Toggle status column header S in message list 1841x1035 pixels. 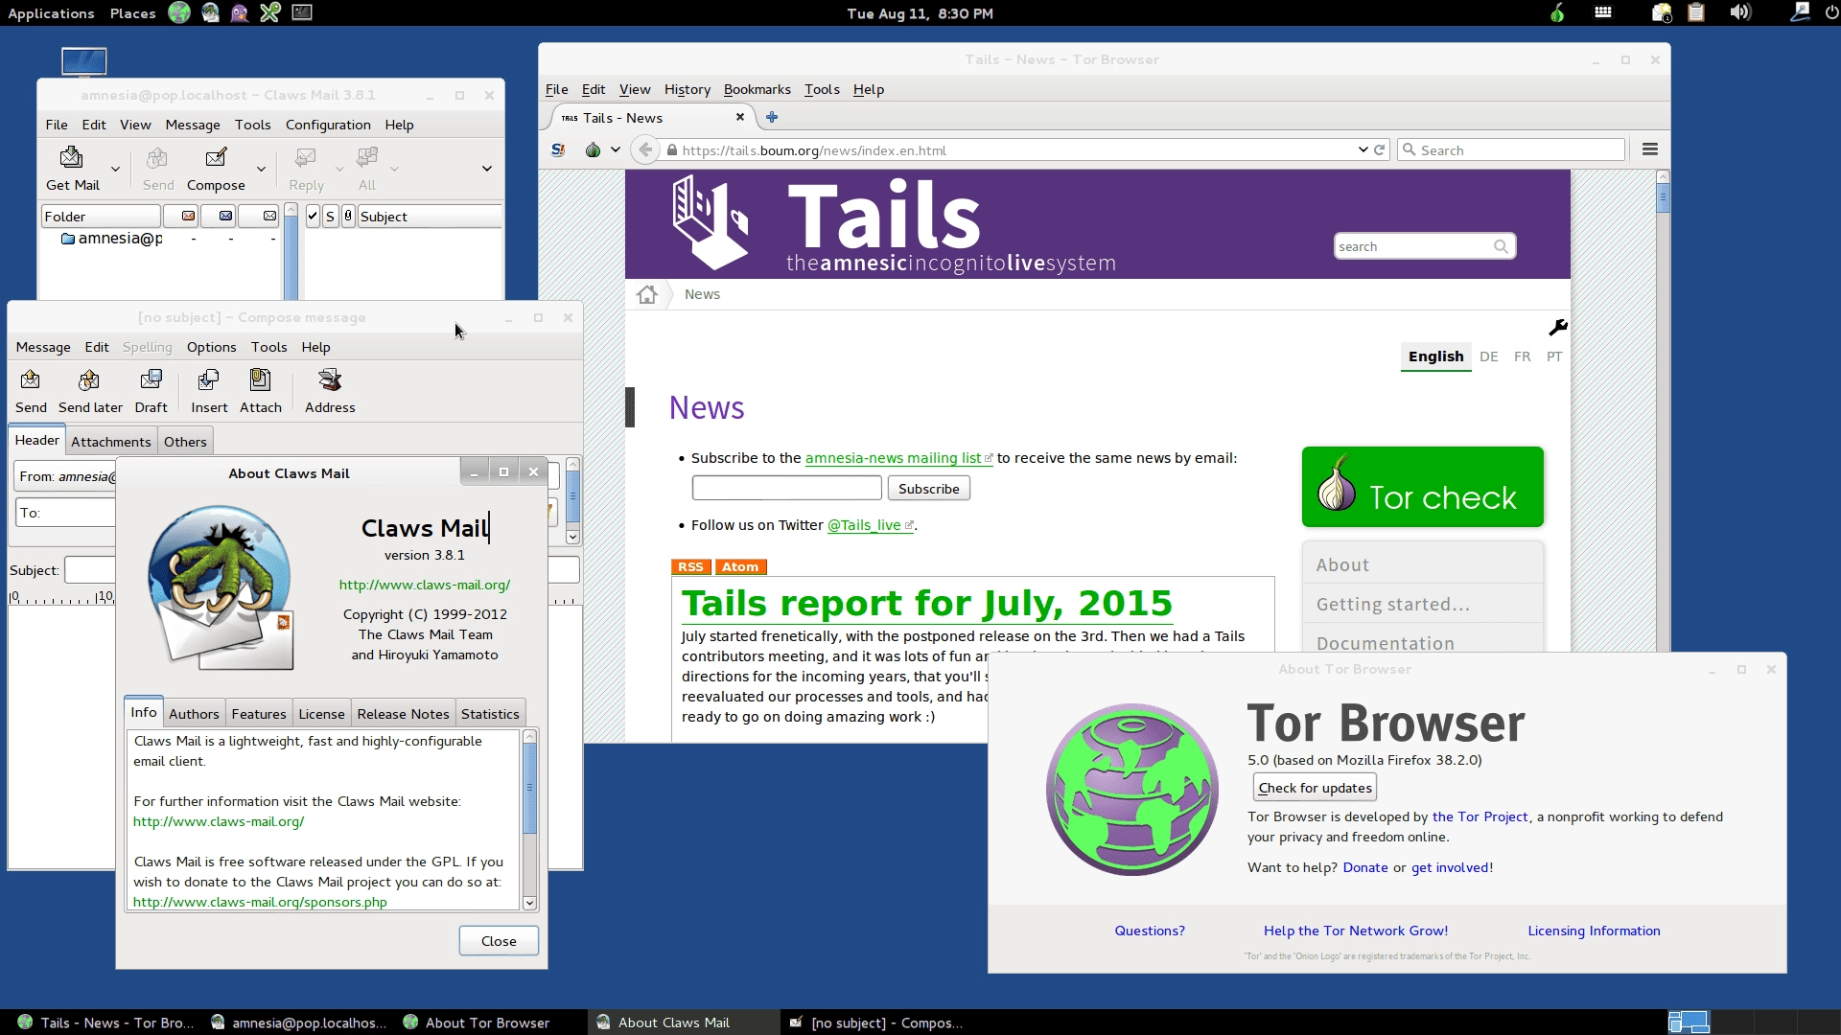point(331,216)
